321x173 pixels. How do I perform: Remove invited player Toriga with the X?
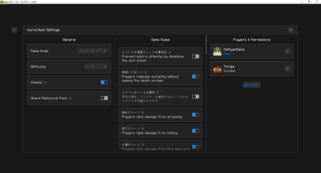[287, 69]
